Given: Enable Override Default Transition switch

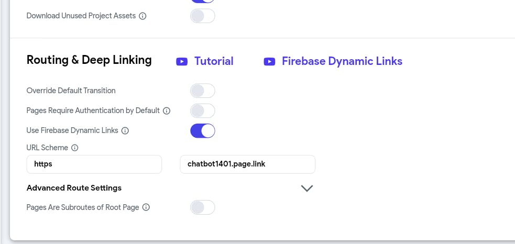Looking at the screenshot, I should point(202,91).
